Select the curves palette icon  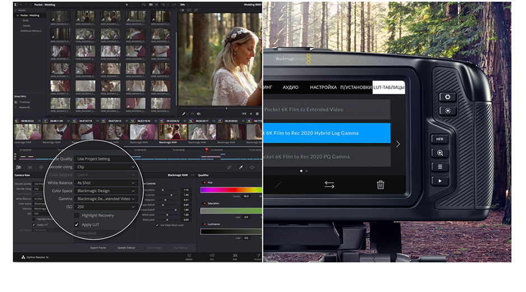(x=229, y=167)
